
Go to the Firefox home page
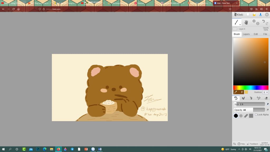(18, 9)
